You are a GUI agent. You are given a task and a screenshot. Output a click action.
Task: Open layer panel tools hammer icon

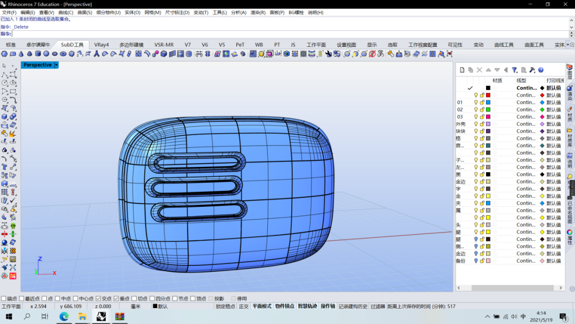(532, 70)
